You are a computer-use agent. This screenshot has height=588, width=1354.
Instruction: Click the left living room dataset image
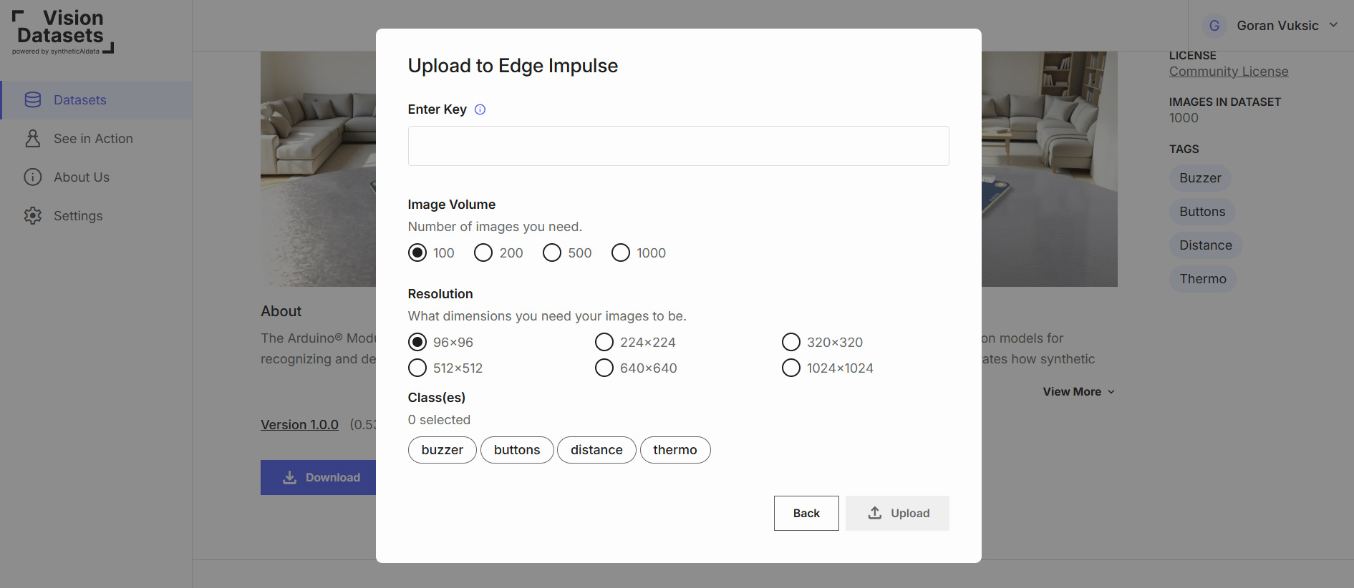(318, 169)
